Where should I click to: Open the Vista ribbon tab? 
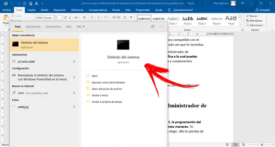coord(128,10)
